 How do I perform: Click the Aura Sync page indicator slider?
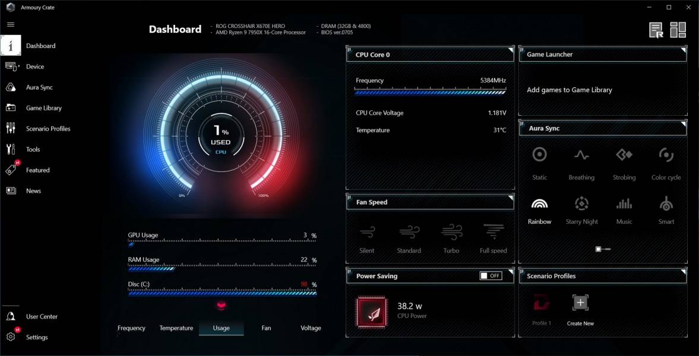point(603,249)
